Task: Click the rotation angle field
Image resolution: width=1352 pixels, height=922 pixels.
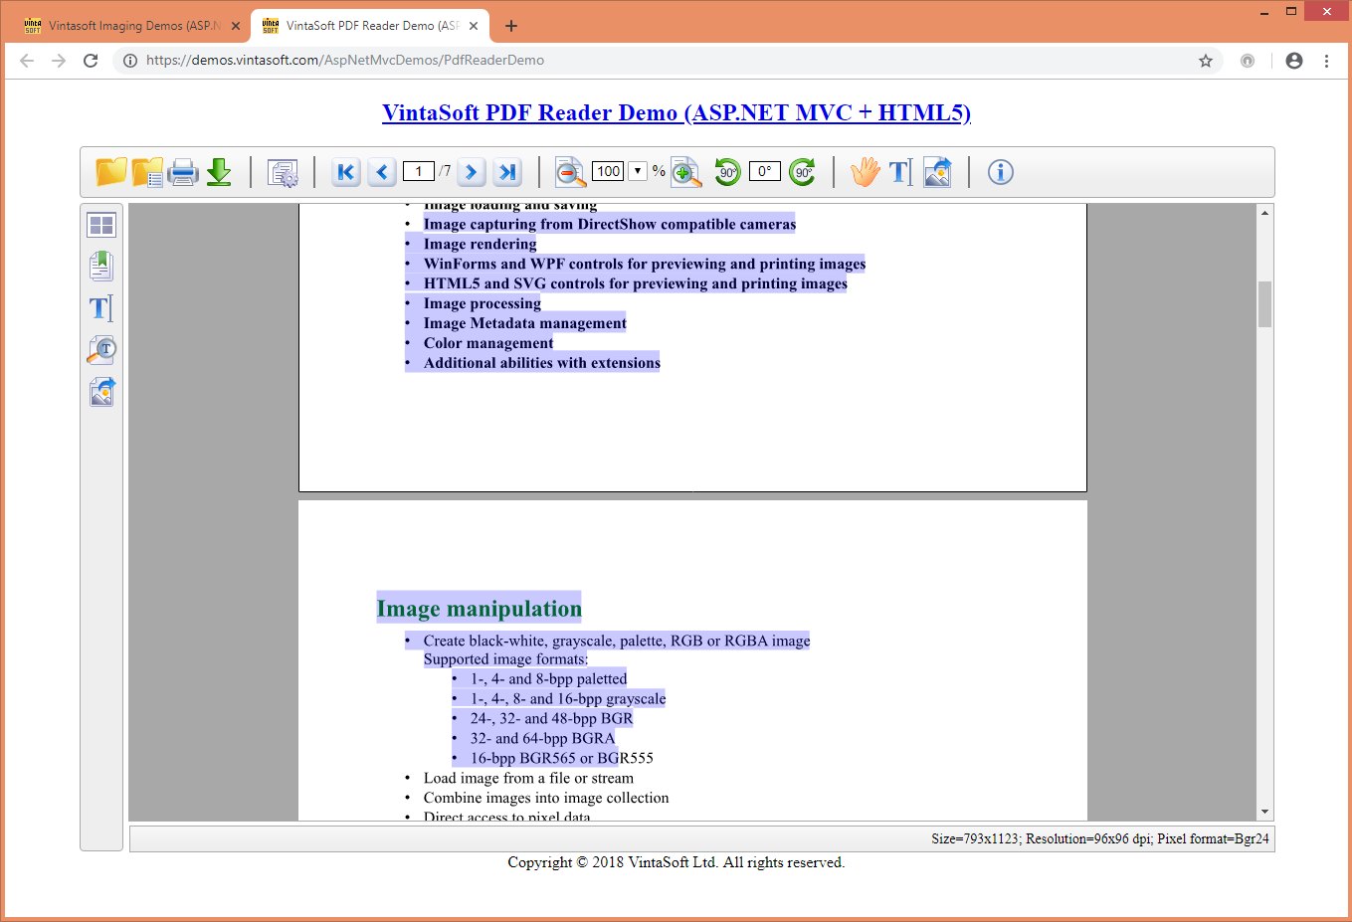Action: coord(764,171)
